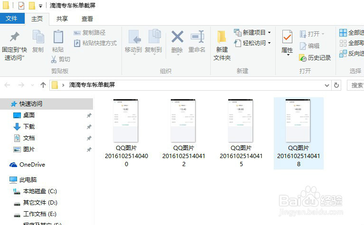This screenshot has height=225, width=364.
Task: Click the Delete (删除) X icon
Action: tap(177, 37)
